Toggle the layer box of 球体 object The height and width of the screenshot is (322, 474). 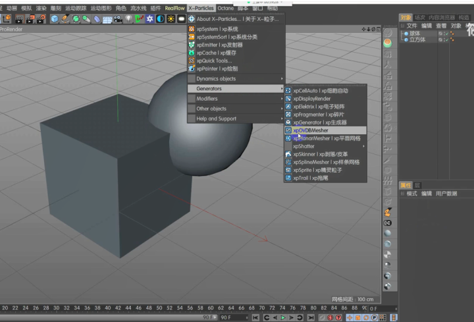440,34
